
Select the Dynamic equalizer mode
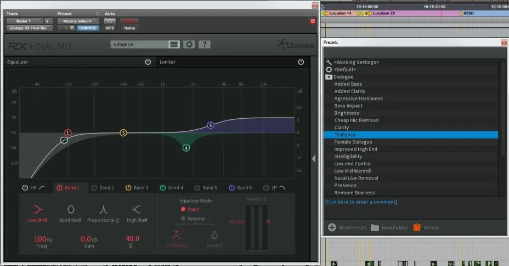pos(193,218)
